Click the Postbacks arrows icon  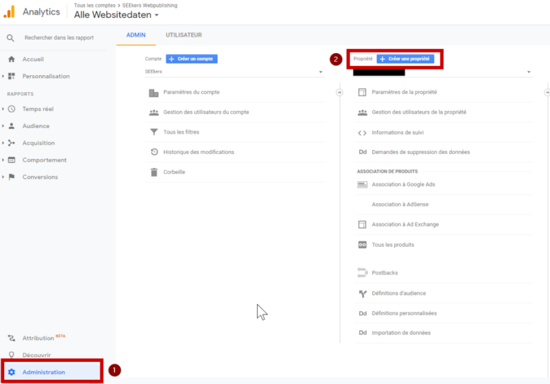tap(363, 272)
